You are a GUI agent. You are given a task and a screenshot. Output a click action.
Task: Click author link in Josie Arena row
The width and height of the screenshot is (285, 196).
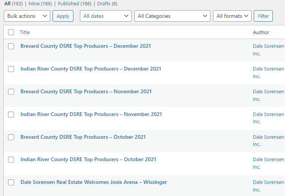point(268,186)
